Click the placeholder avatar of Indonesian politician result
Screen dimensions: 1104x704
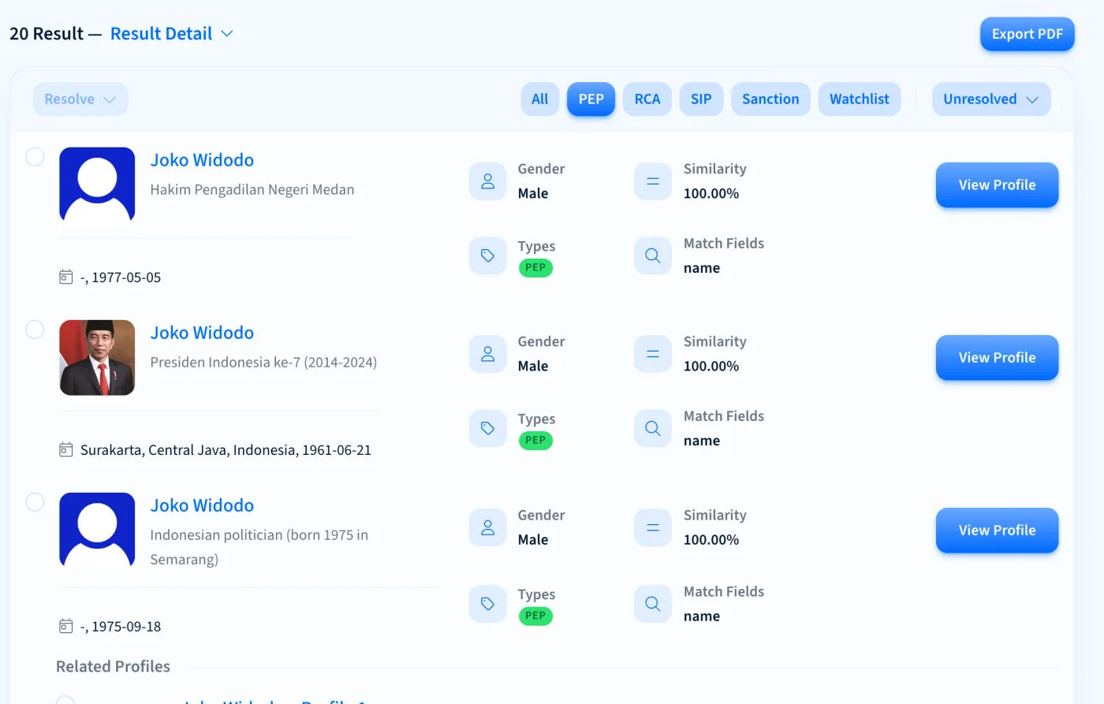point(97,531)
